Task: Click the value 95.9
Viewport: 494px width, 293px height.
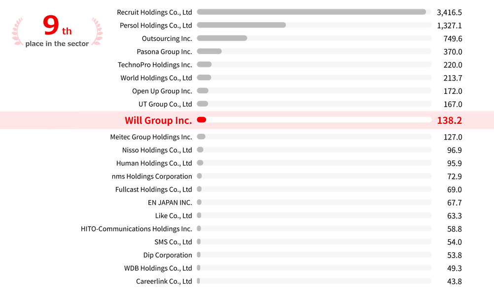Action: [x=455, y=164]
